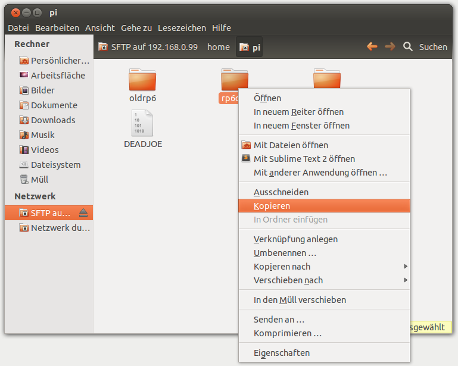Open Müll trash in the sidebar
Image resolution: width=458 pixels, height=366 pixels.
tap(39, 179)
